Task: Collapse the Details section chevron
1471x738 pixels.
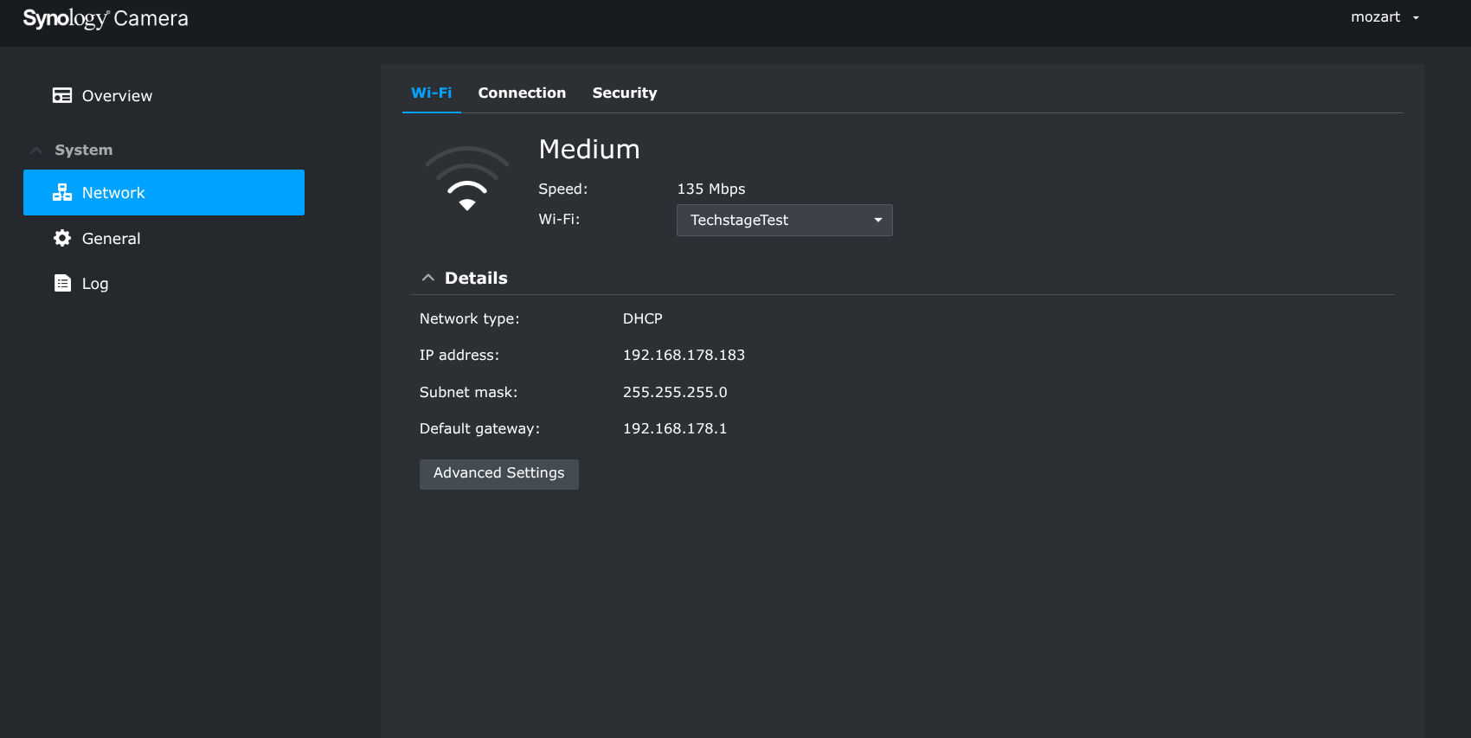Action: click(x=427, y=278)
